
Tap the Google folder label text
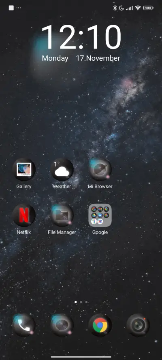pyautogui.click(x=100, y=232)
